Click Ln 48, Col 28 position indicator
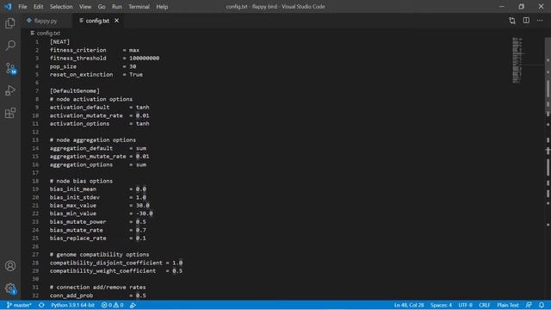This screenshot has height=310, width=551. click(x=409, y=305)
